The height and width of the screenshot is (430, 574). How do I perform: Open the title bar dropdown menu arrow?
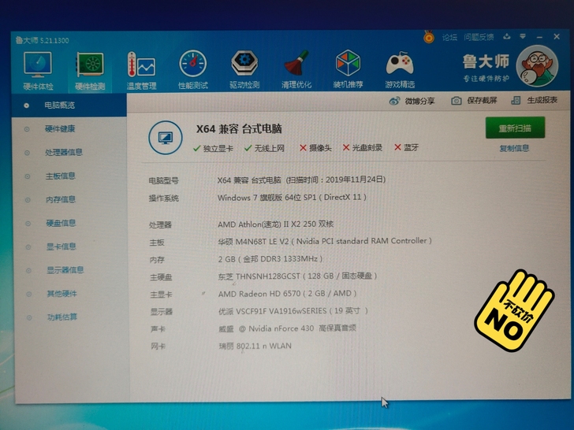click(523, 36)
